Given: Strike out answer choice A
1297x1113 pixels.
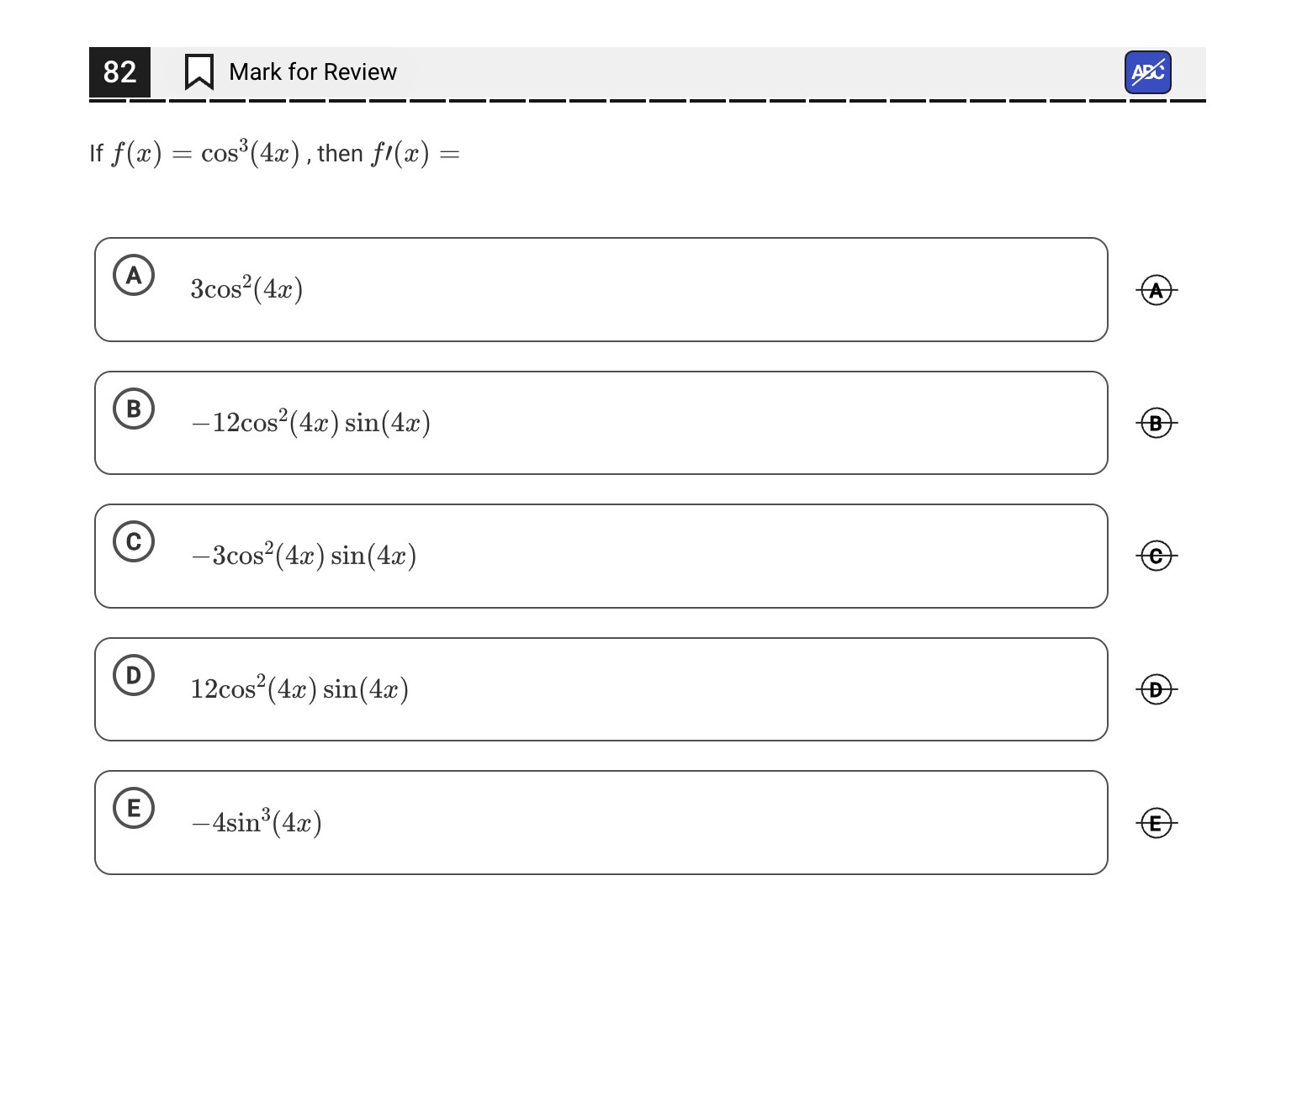Looking at the screenshot, I should coord(1157,290).
